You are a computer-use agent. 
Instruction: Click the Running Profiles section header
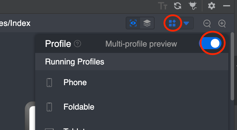tap(74, 62)
